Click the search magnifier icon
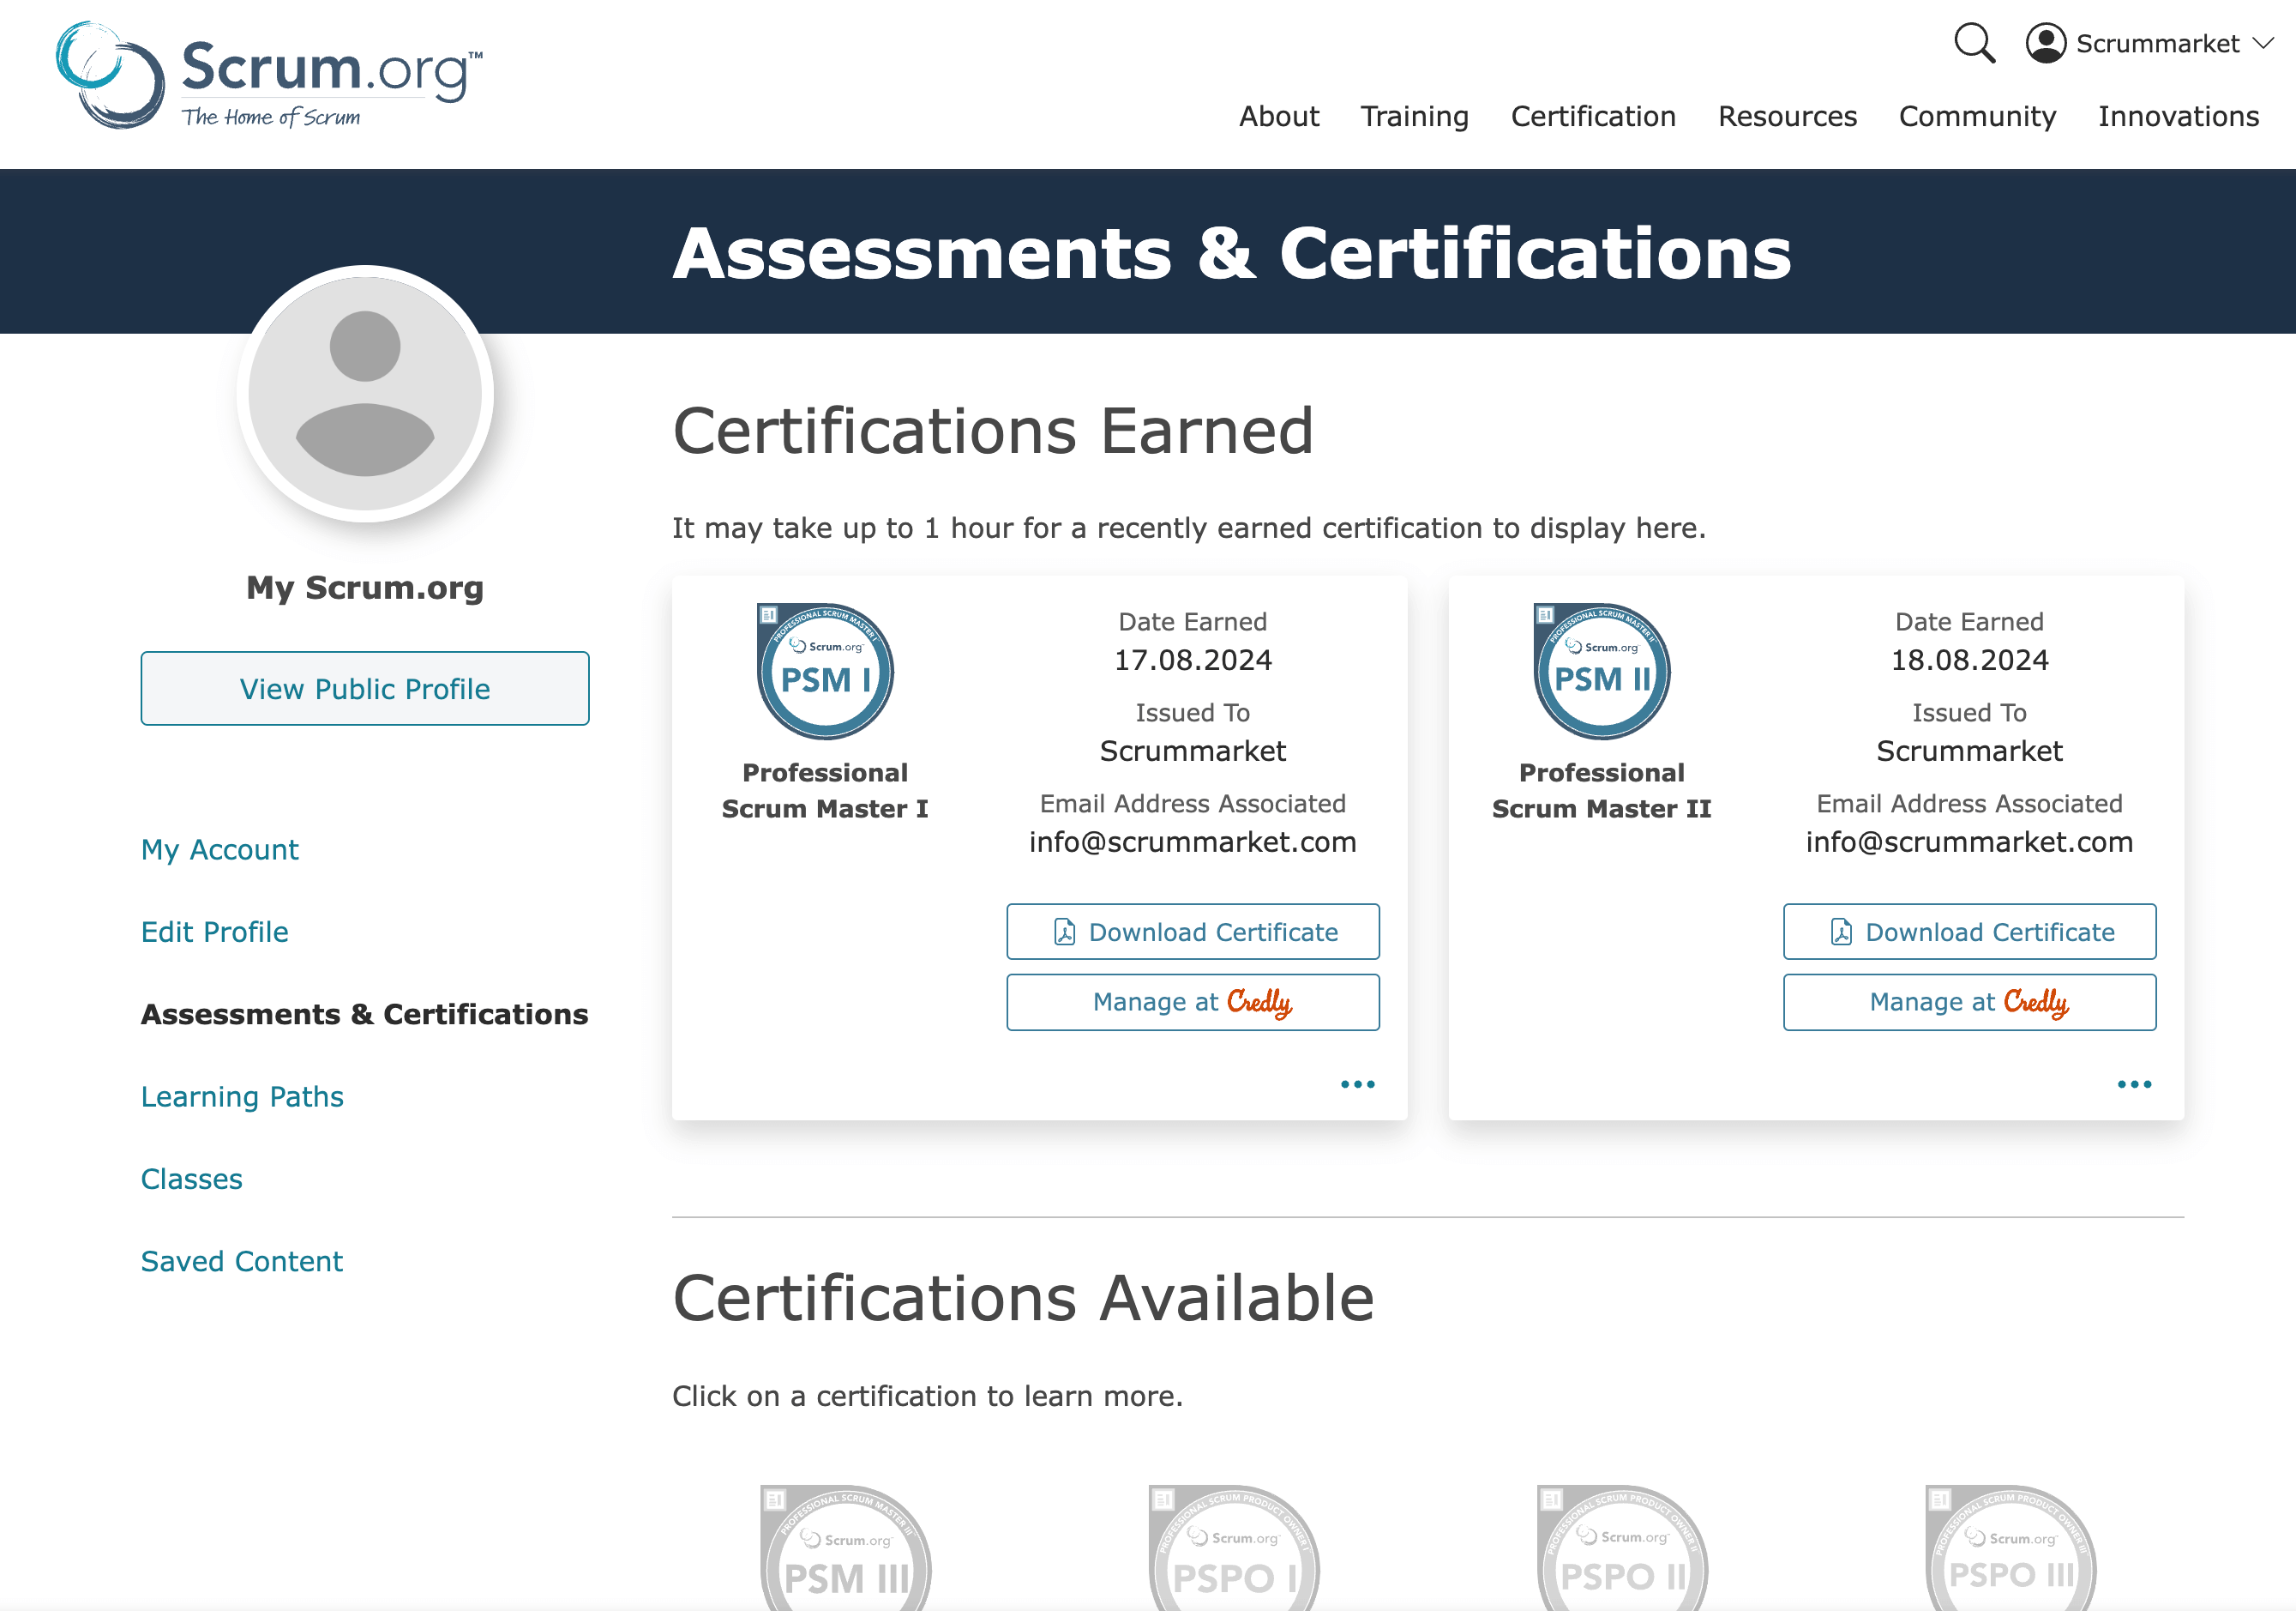Screen dimensions: 2296x1611 click(1973, 43)
